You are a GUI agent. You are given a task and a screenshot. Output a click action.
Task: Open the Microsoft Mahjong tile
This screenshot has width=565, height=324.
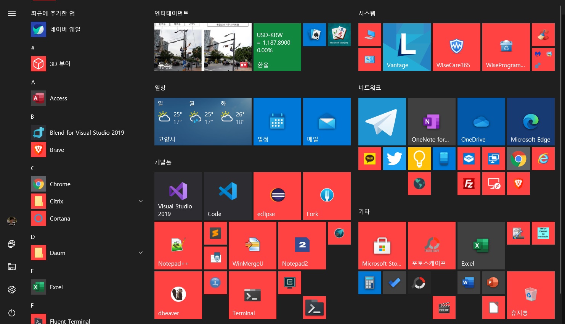click(x=339, y=35)
